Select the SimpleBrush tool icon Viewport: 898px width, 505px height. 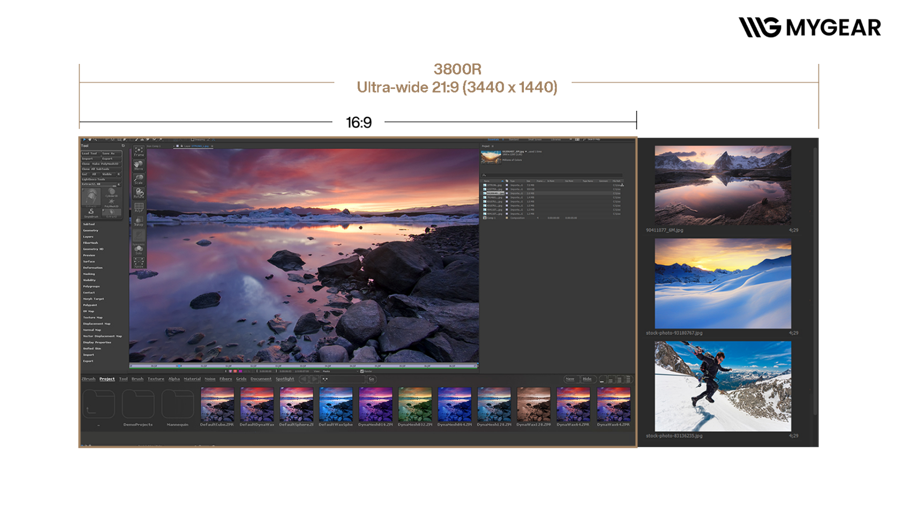tap(91, 213)
